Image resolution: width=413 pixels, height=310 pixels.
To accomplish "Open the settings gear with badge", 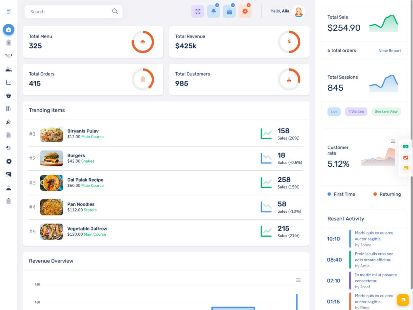I will (x=245, y=11).
